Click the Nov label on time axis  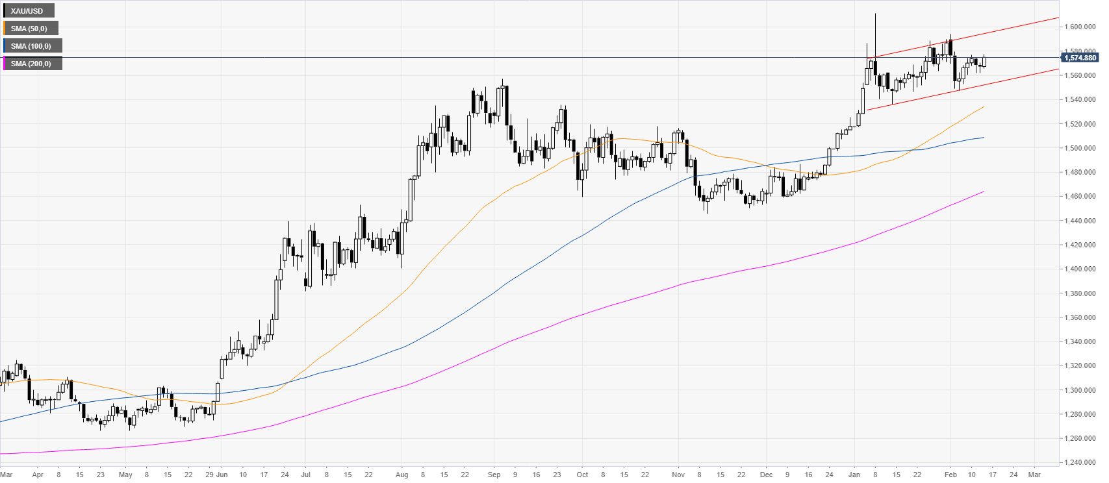pos(678,475)
